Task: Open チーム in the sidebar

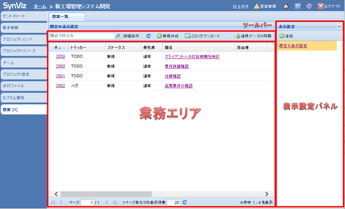Action: click(x=24, y=63)
